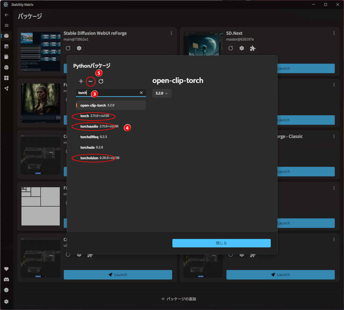Image resolution: width=344 pixels, height=310 pixels.
Task: Click the SD.Next card title
Action: (x=234, y=33)
